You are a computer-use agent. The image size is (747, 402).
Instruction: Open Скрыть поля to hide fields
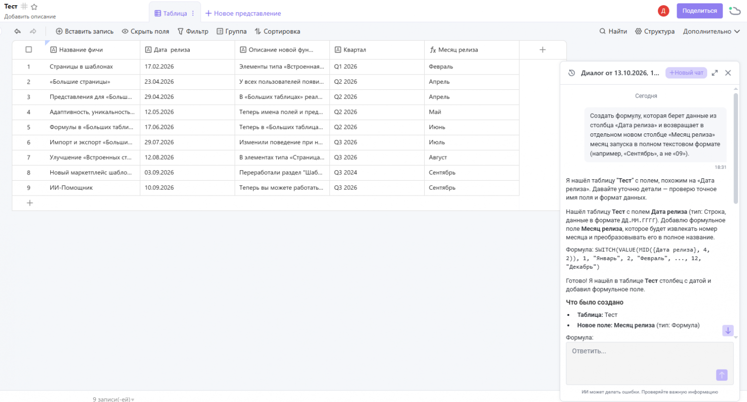point(145,32)
